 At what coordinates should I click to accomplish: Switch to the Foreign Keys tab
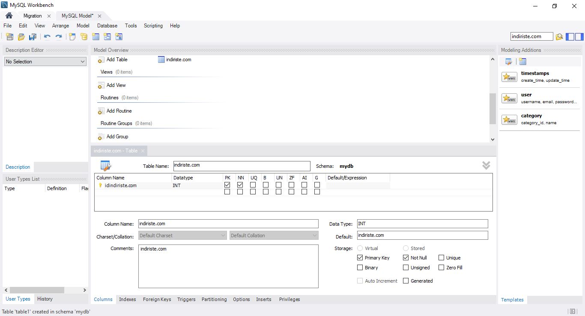(157, 299)
